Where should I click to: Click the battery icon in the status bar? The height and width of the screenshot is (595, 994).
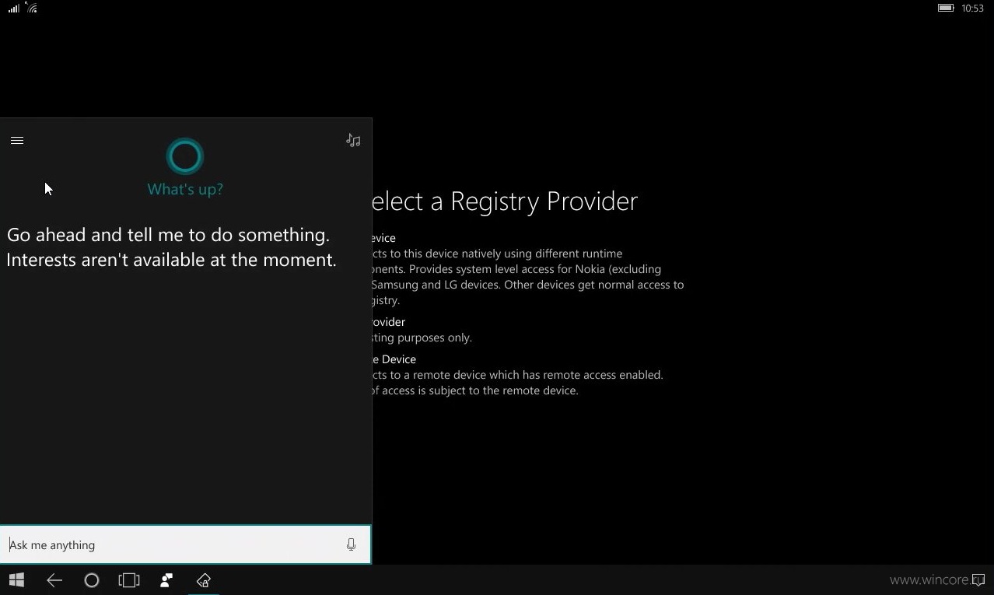click(946, 8)
